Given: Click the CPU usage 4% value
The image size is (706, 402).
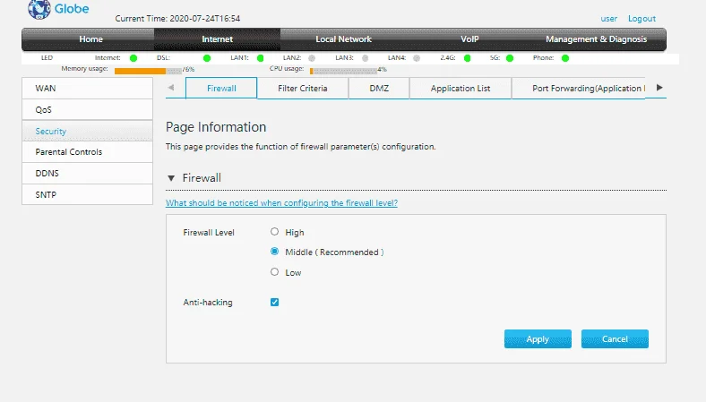Looking at the screenshot, I should tap(383, 69).
